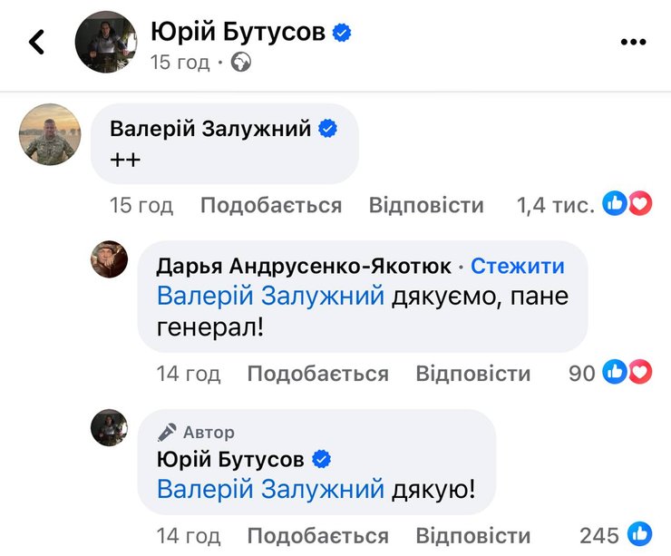Like Валерій Залужний's ++ comment
Viewport: 671px width, 556px height.
(270, 206)
